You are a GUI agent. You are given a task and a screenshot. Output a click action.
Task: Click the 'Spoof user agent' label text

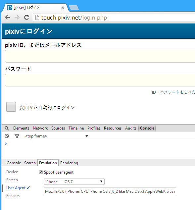coord(59,172)
